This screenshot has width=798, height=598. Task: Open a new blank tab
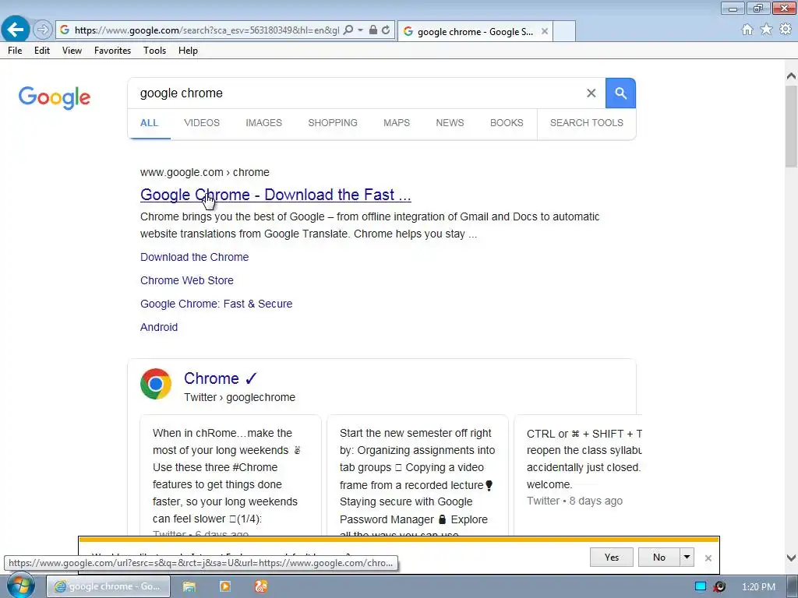pyautogui.click(x=564, y=31)
